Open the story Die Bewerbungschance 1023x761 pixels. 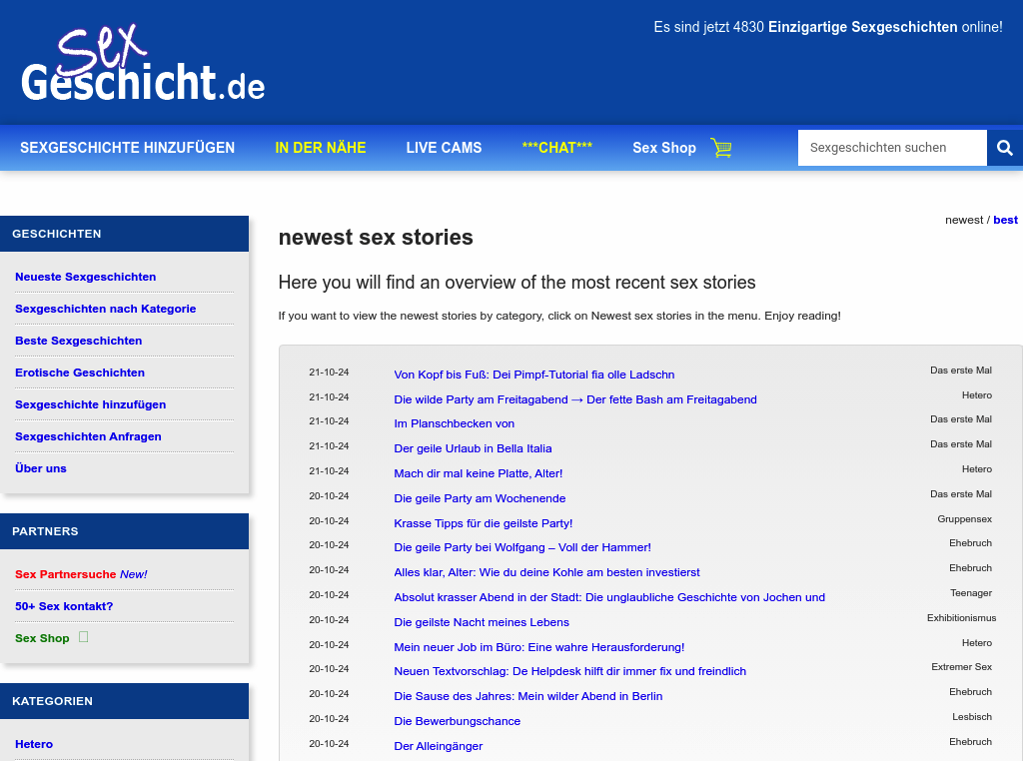coord(457,721)
